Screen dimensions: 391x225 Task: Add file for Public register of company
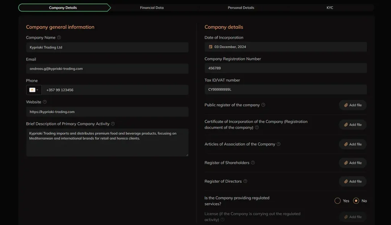click(352, 105)
